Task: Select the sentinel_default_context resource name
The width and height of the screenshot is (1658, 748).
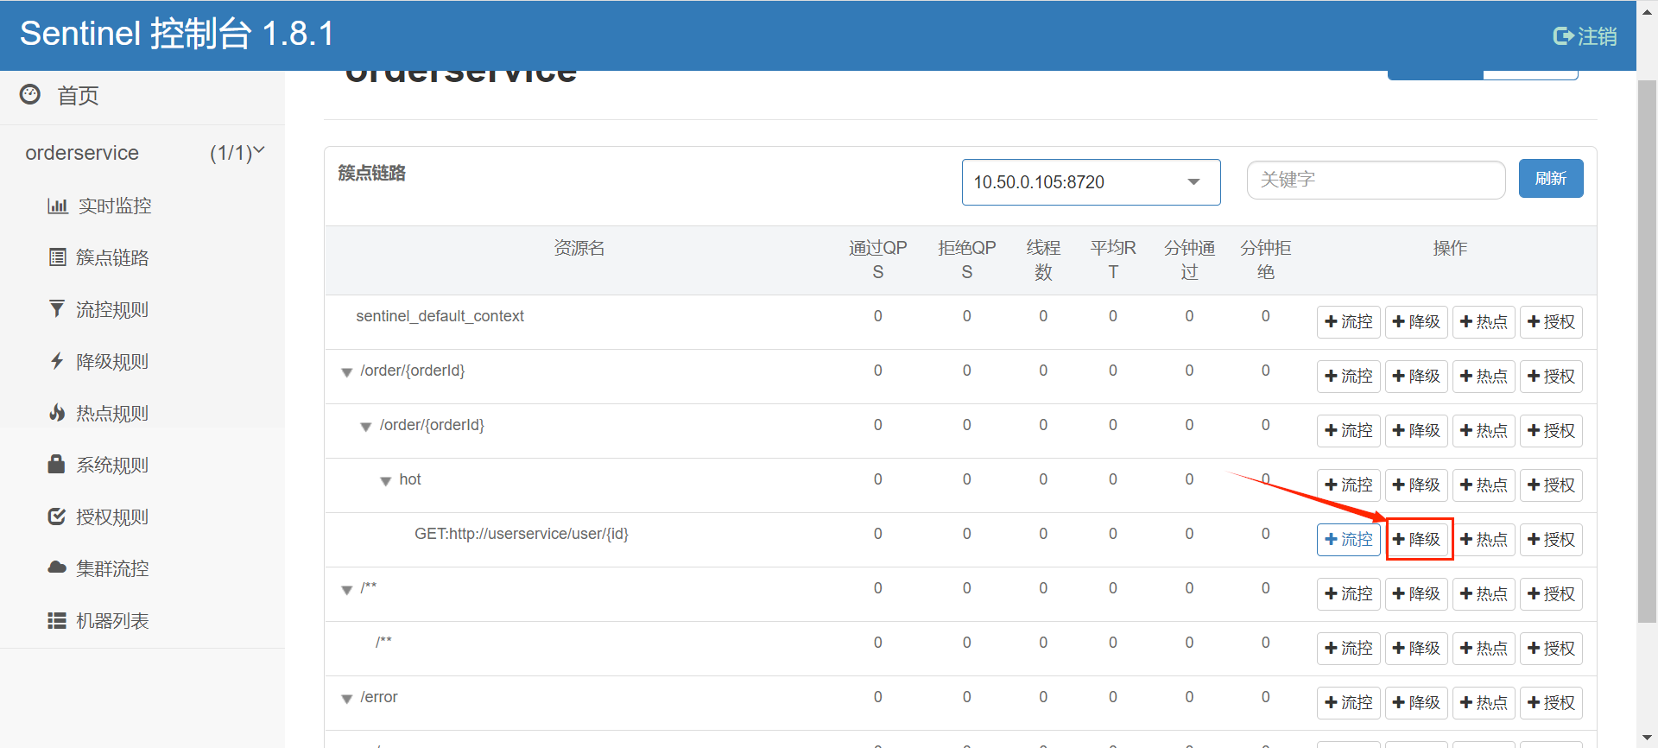Action: click(x=440, y=316)
